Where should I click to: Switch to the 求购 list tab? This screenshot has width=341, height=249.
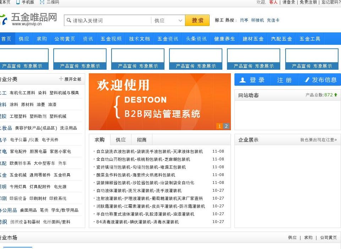click(x=99, y=140)
